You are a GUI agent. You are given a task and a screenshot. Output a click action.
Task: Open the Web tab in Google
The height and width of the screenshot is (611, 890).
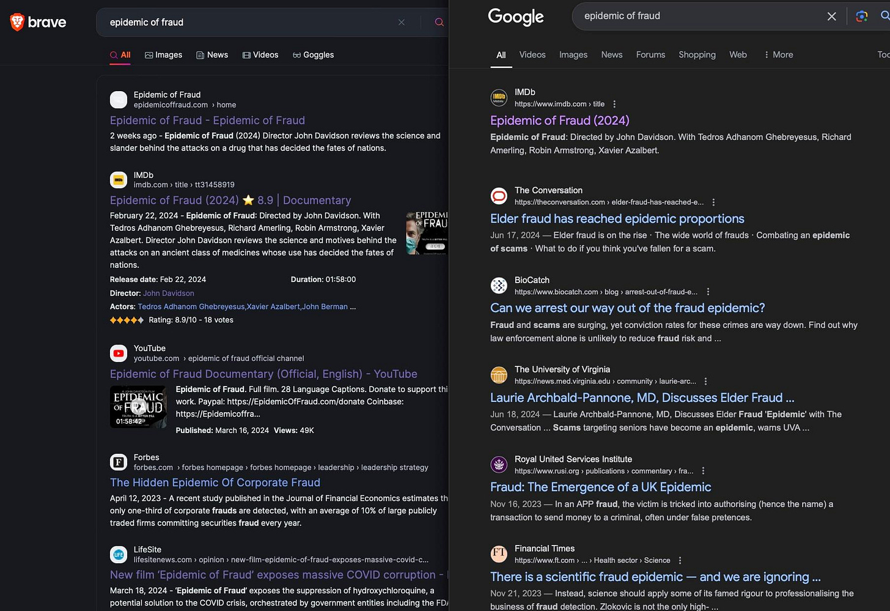738,55
